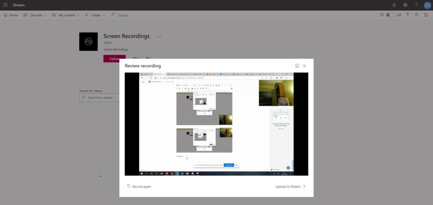433x205 pixels.
Task: Open the app launcher waffle icon
Action: [x=6, y=5]
